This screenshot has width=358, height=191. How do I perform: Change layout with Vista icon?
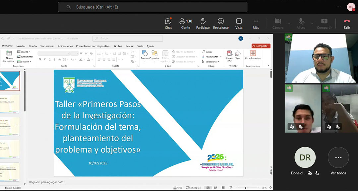coord(239,23)
